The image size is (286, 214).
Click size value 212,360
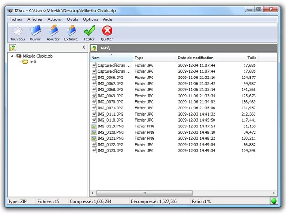(x=249, y=114)
